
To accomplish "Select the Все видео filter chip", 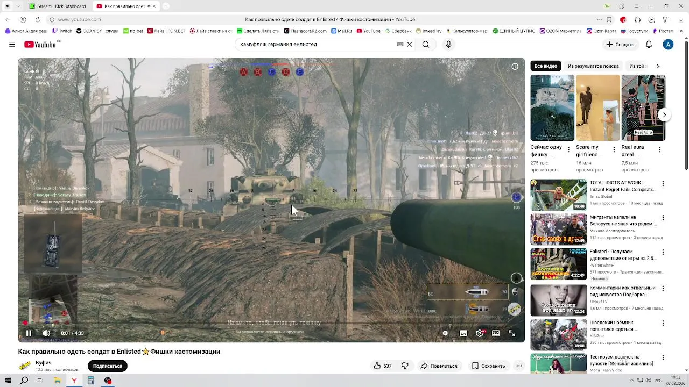I will tap(546, 66).
